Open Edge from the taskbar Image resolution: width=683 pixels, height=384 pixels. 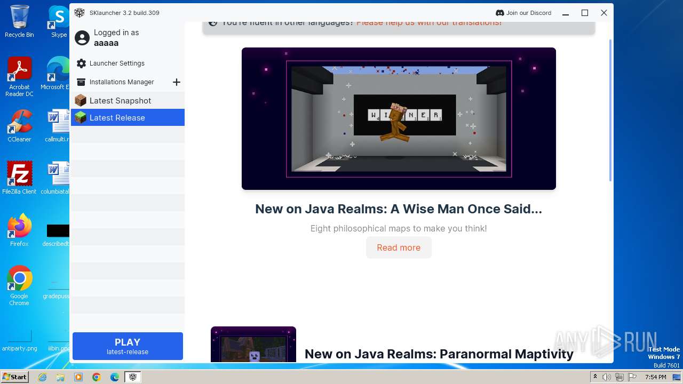[x=115, y=377]
